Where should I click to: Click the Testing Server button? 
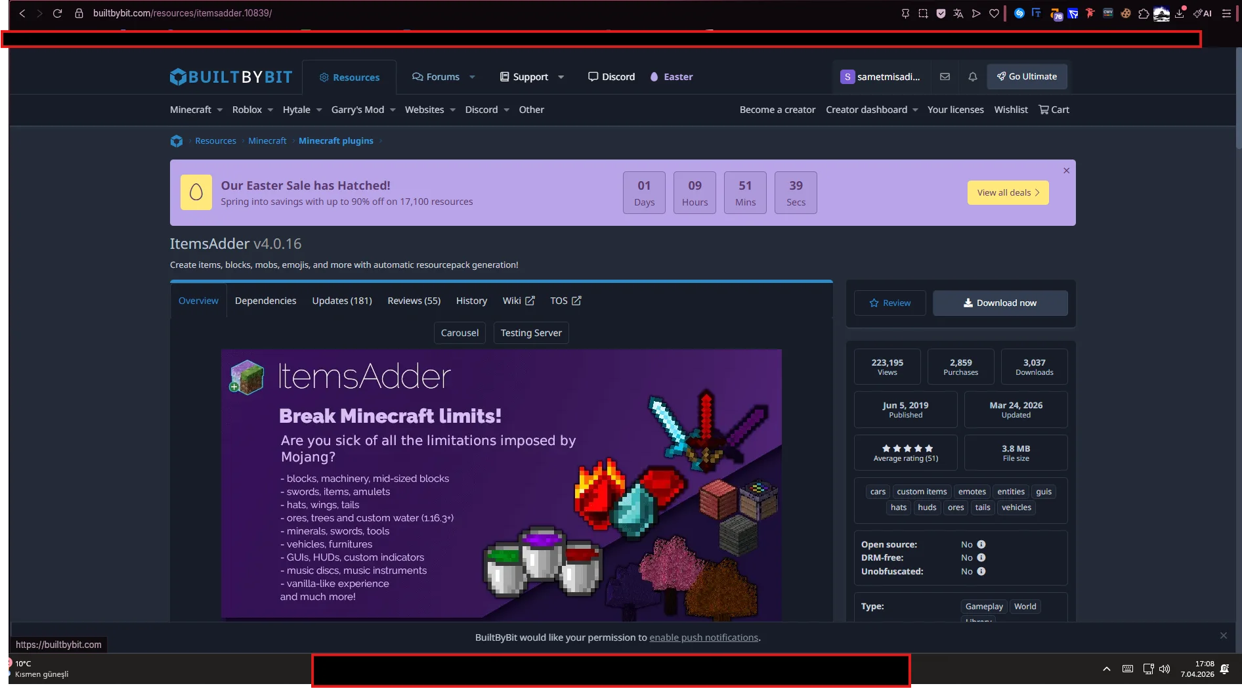tap(531, 333)
